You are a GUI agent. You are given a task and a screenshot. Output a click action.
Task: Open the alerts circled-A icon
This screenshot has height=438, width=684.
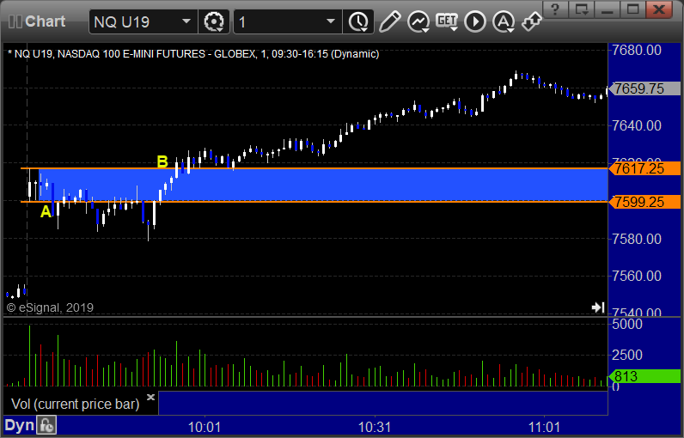coord(504,21)
